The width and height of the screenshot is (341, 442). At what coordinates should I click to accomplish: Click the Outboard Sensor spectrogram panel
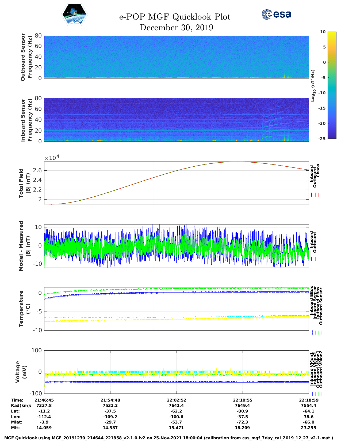(x=176, y=57)
